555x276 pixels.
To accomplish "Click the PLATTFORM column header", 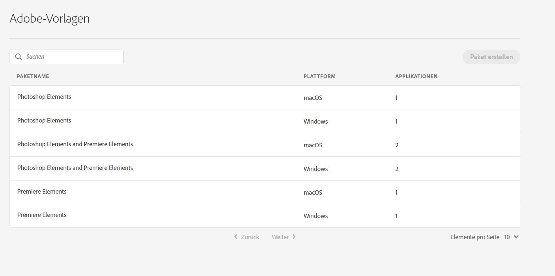I will coord(319,76).
